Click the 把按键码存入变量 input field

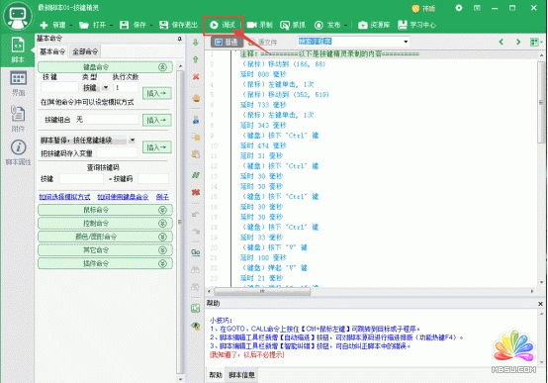pos(117,152)
